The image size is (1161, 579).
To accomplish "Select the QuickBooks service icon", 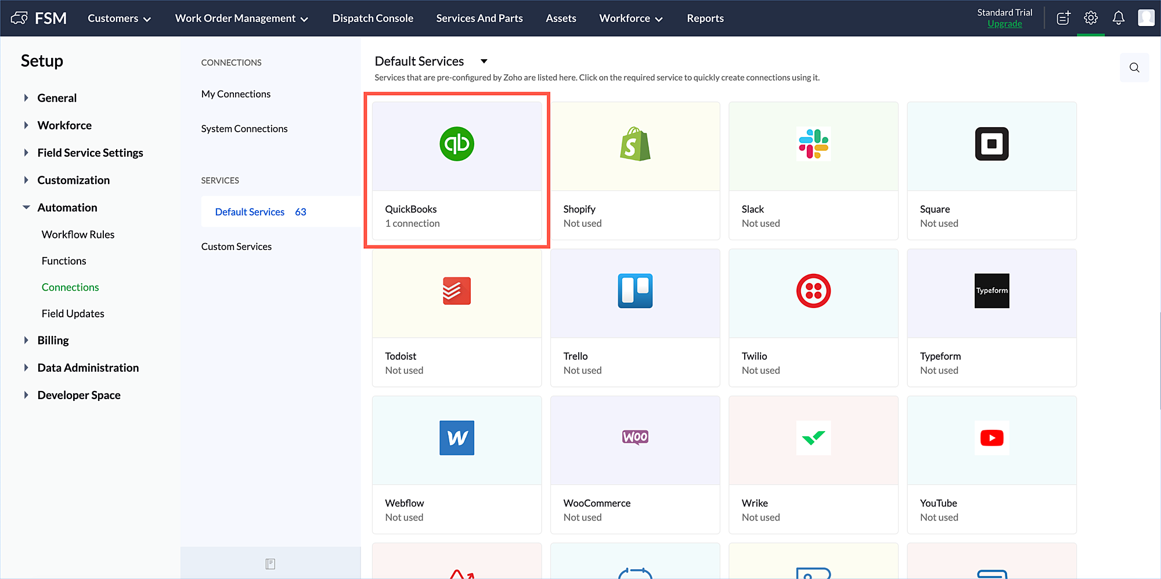I will coord(457,144).
